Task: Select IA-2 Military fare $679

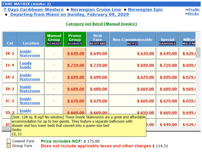Action: 189,77
